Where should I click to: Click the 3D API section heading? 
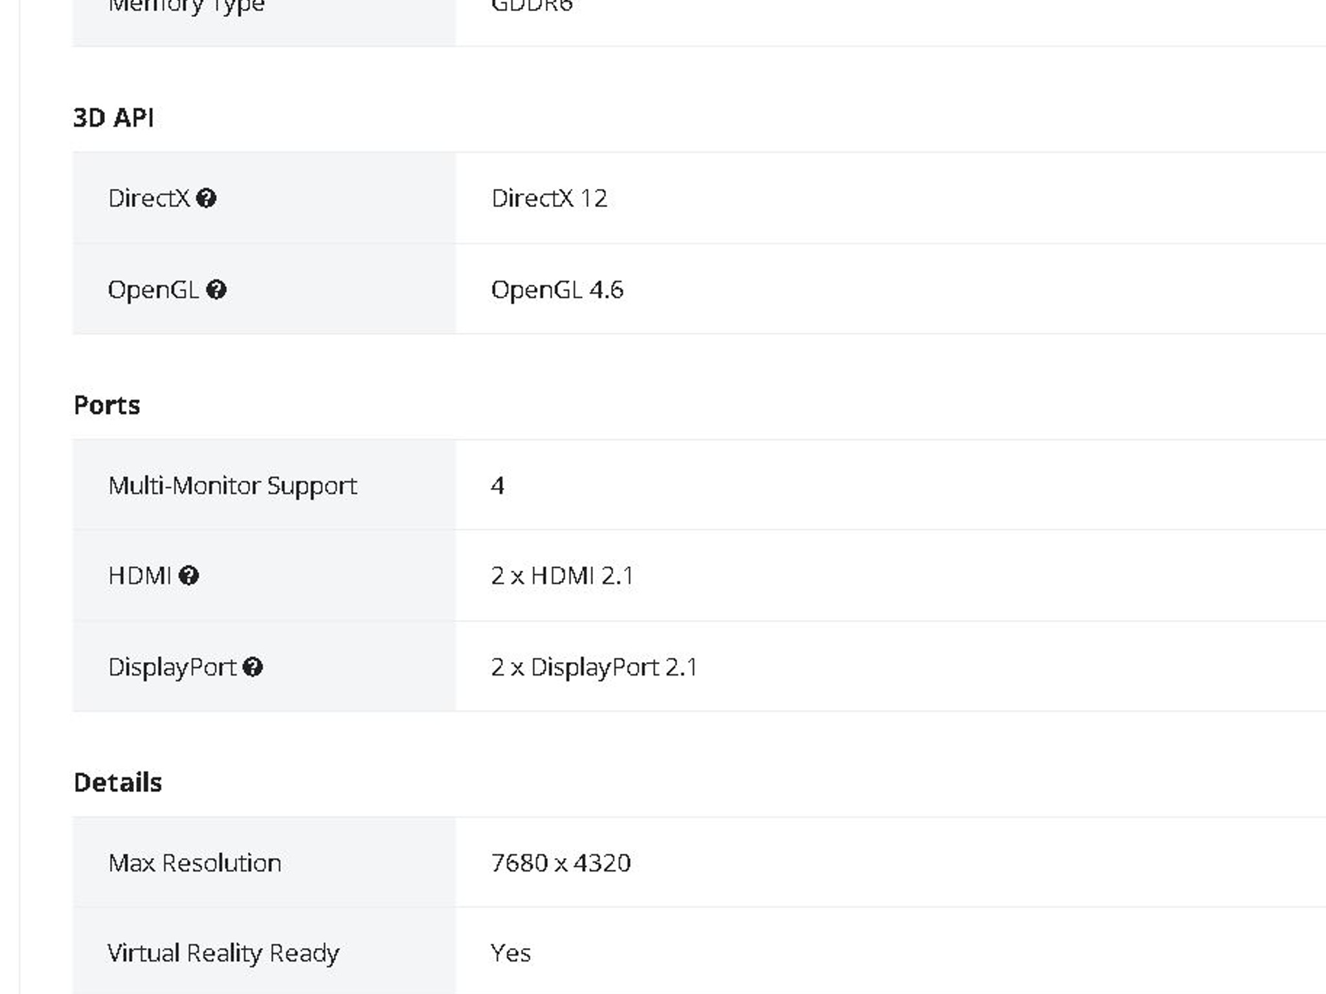(113, 118)
